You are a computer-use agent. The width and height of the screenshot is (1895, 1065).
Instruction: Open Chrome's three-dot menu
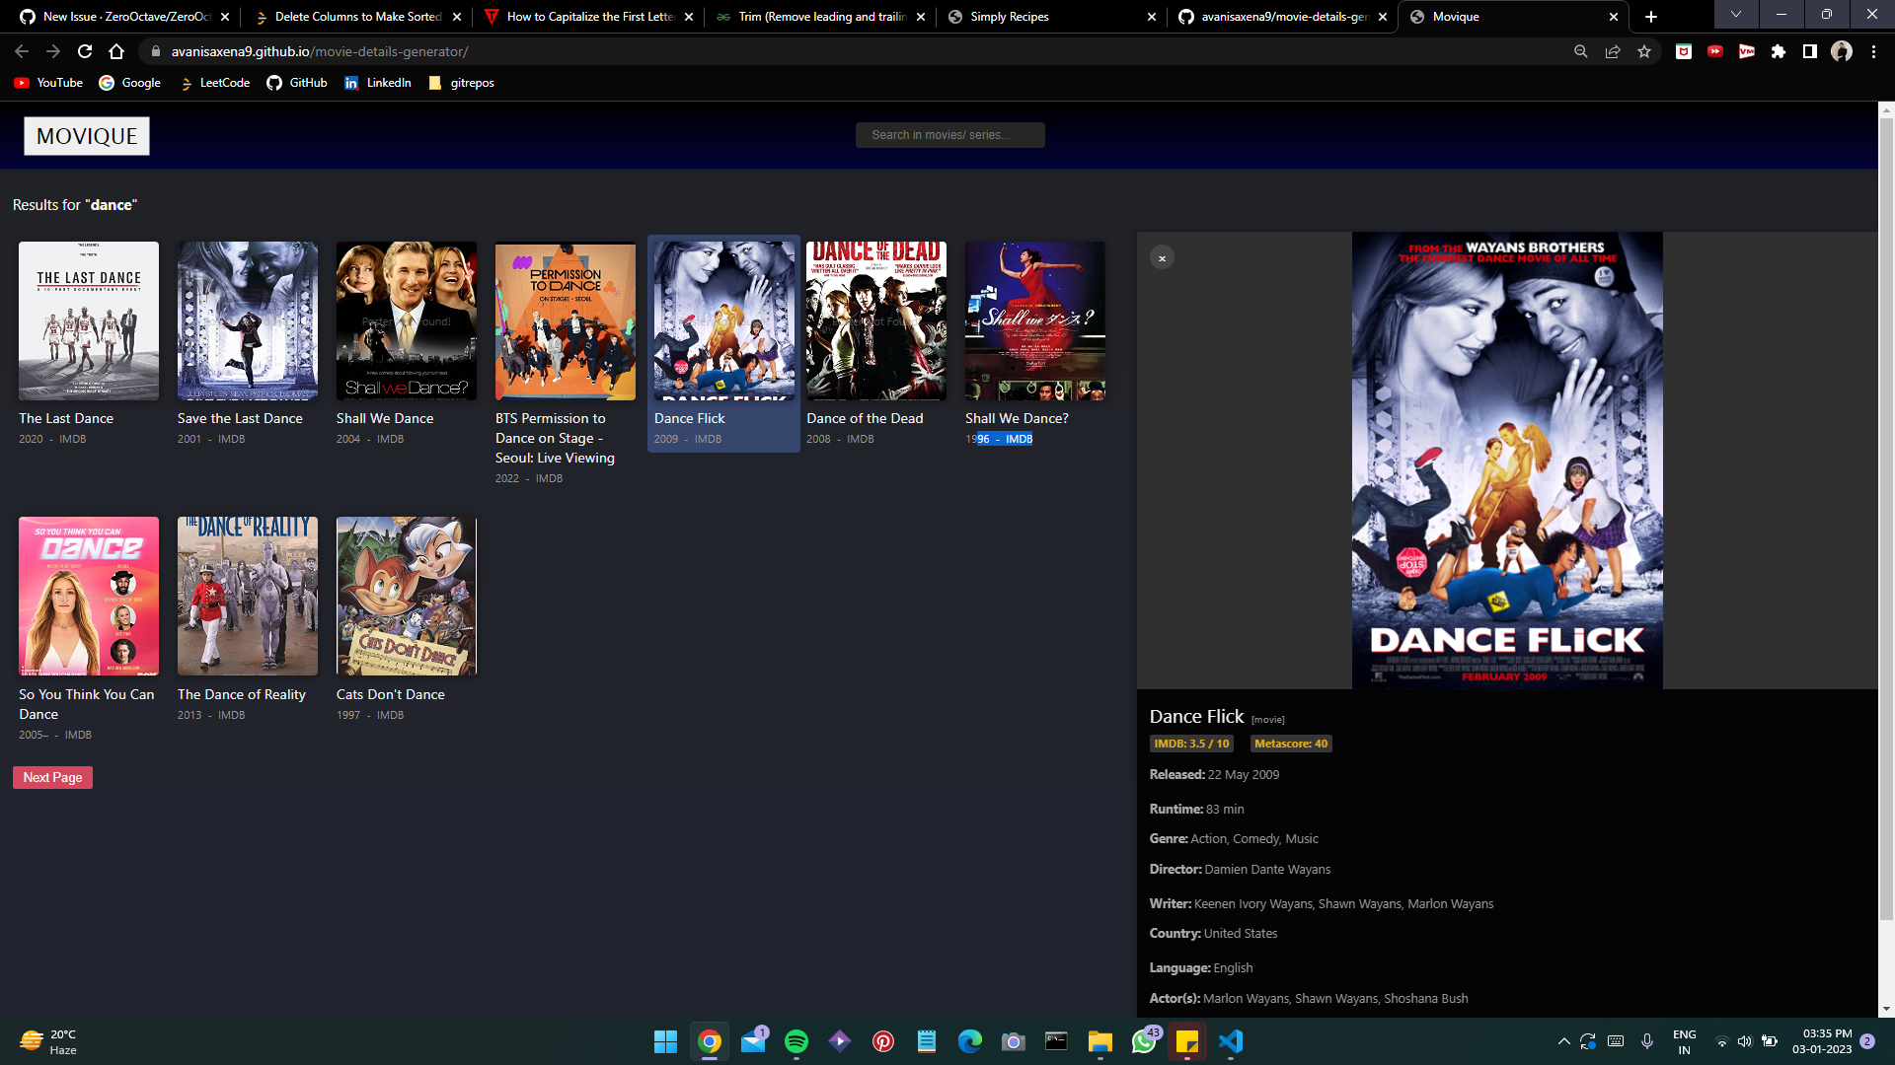coord(1871,51)
